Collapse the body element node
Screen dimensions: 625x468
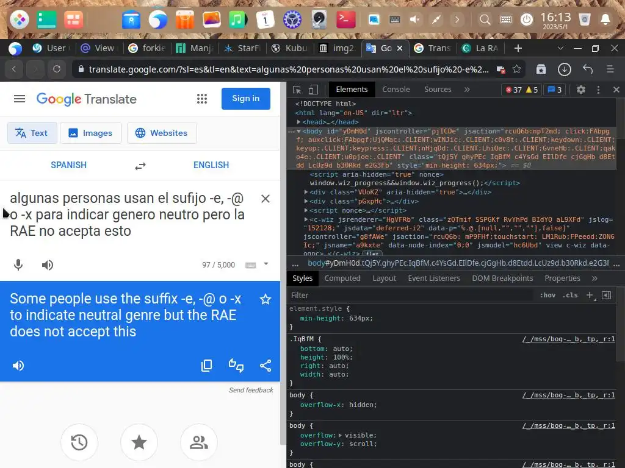click(298, 132)
